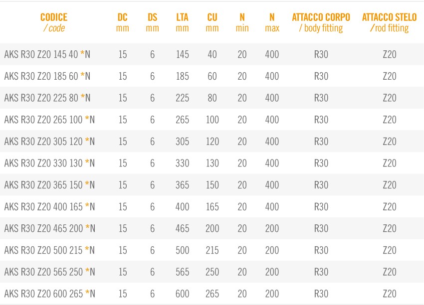Select code AKS R30 Z20 305 120 *N
The height and width of the screenshot is (305, 424).
pos(49,142)
